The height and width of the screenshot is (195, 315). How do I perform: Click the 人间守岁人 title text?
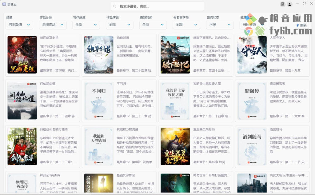click(277, 38)
